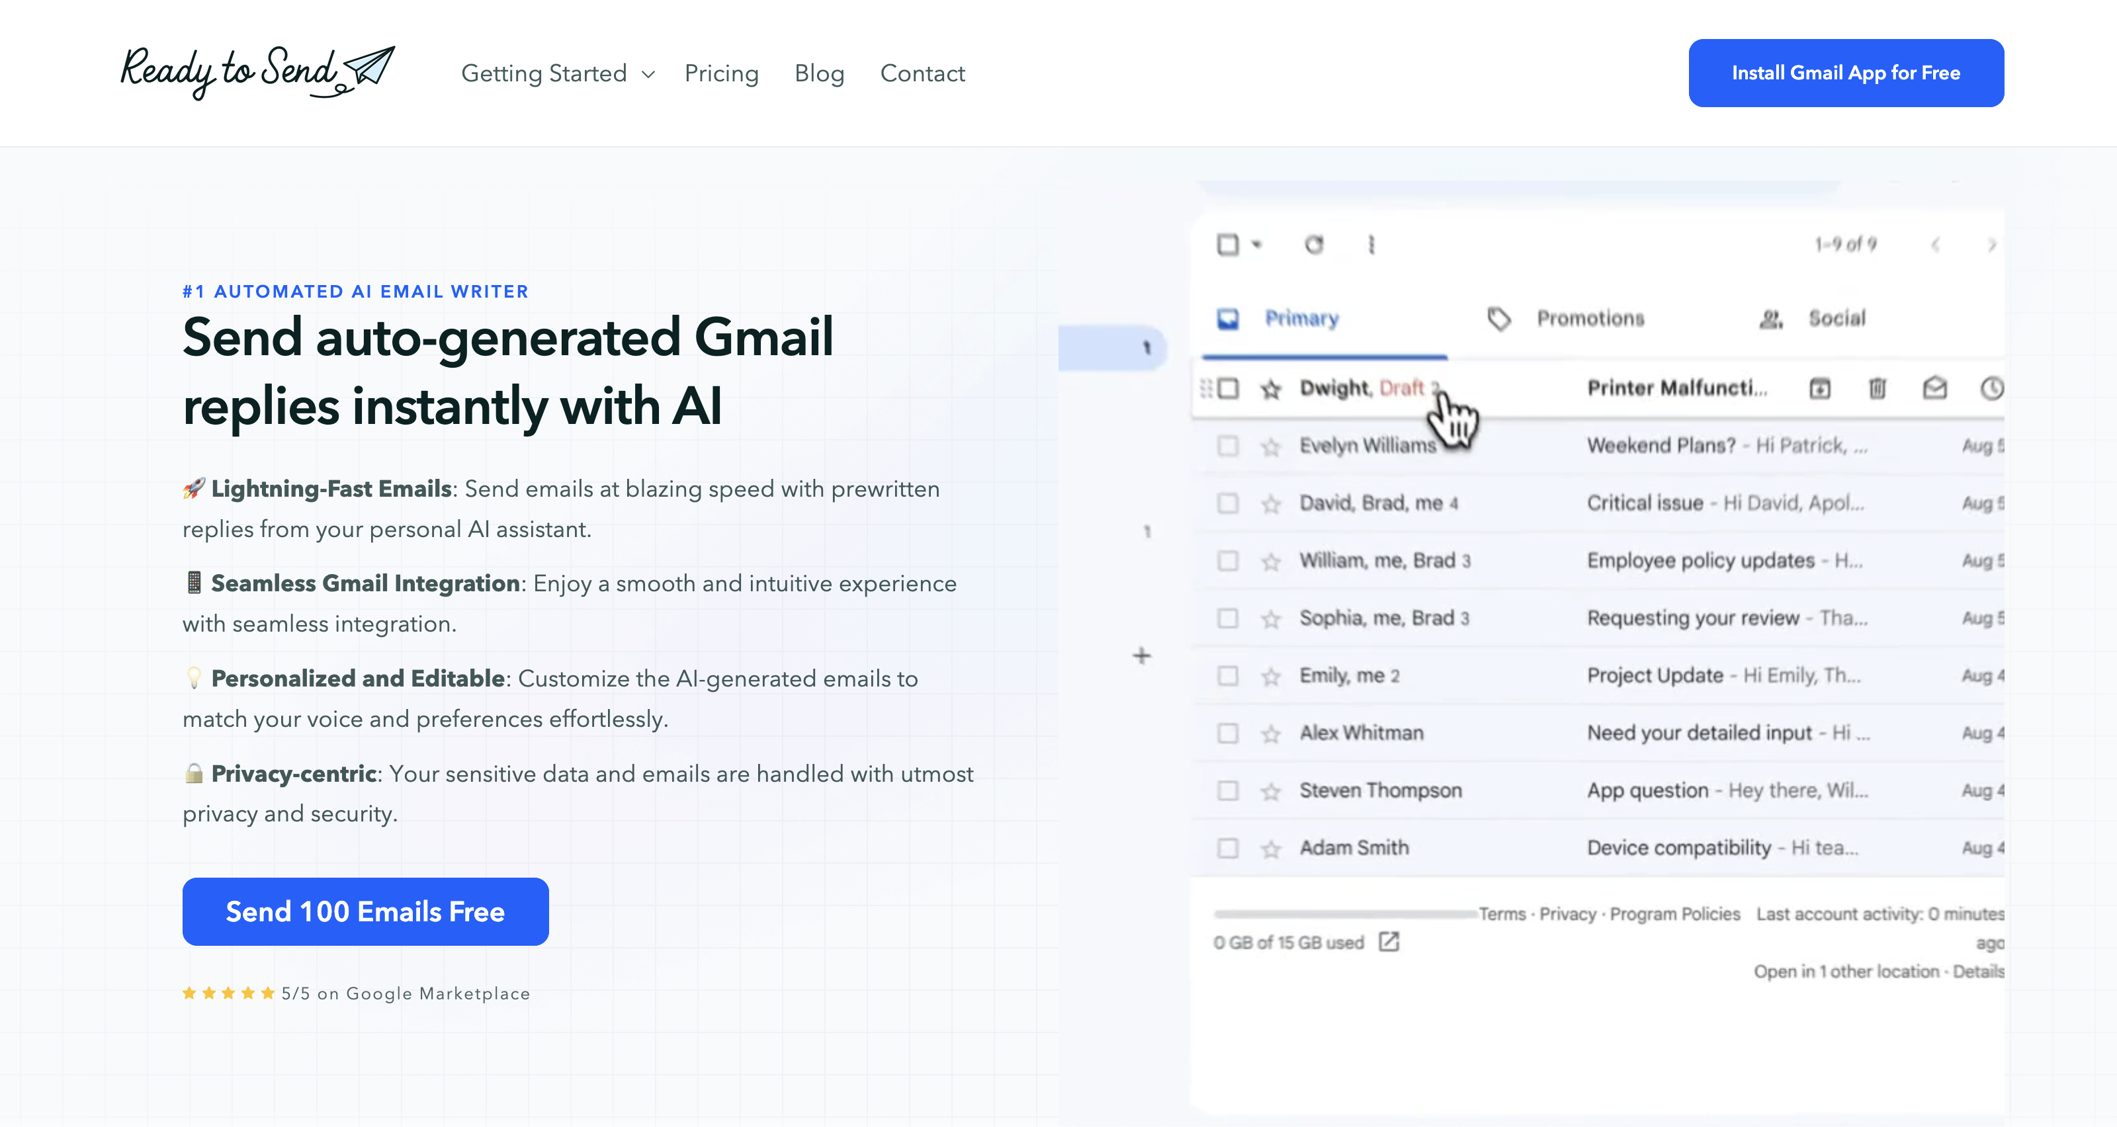Star the David, Brad, me email
The height and width of the screenshot is (1127, 2117).
[1272, 505]
